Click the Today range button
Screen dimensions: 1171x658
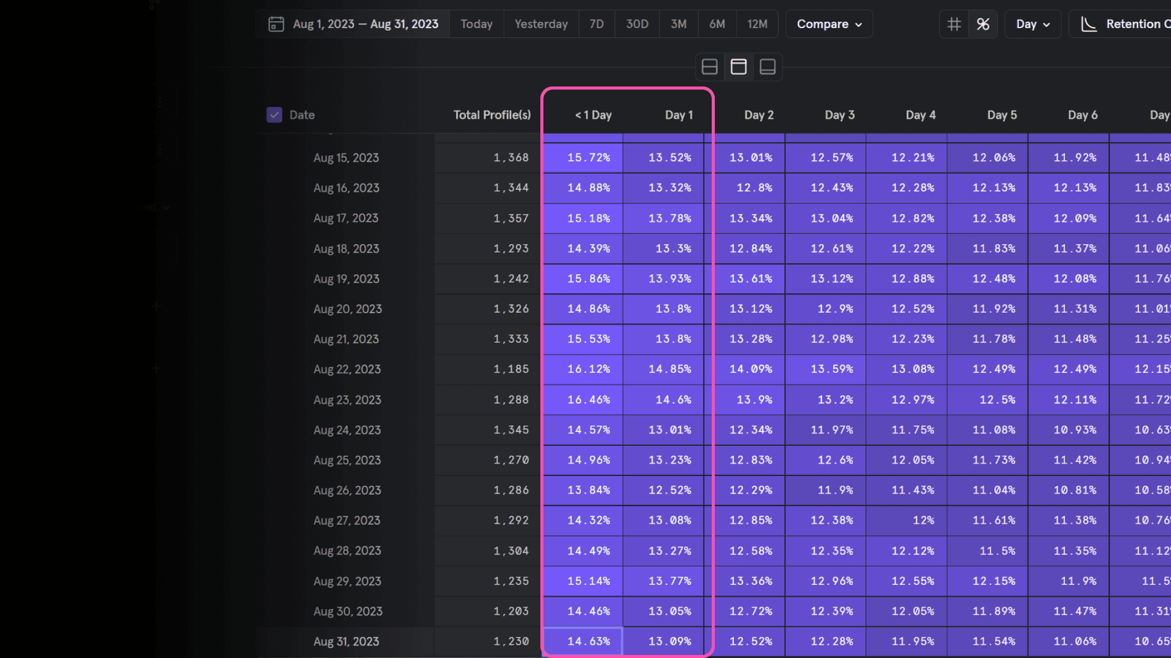(476, 24)
